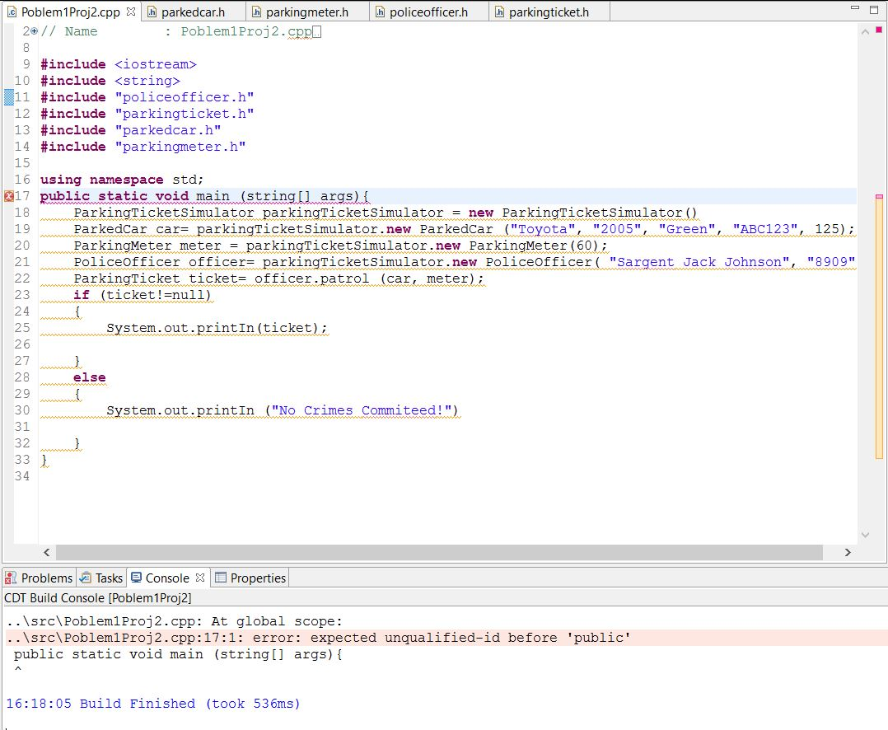Click the horizontal editor scrollbar right arrow
Screen dimensions: 888x730
pyautogui.click(x=849, y=553)
